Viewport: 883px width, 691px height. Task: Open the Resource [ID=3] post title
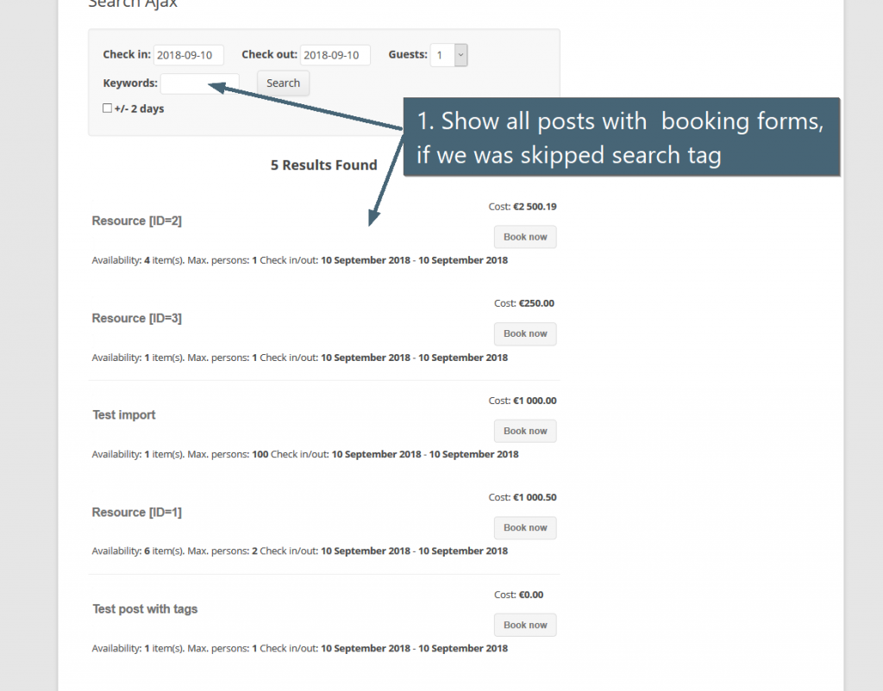pos(136,318)
